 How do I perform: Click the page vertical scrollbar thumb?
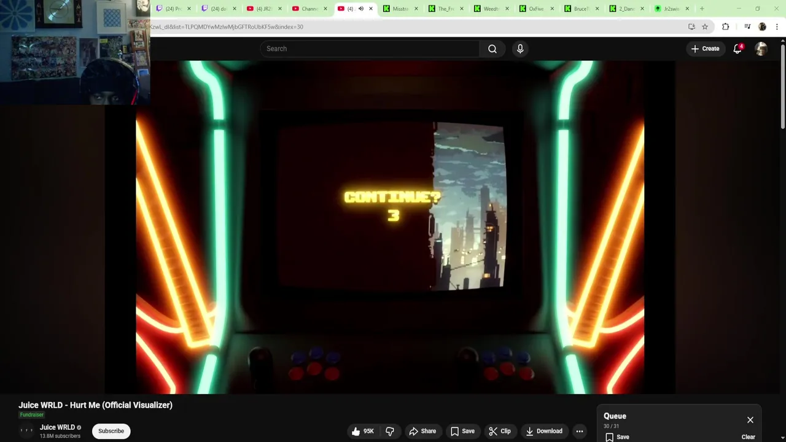click(x=783, y=86)
